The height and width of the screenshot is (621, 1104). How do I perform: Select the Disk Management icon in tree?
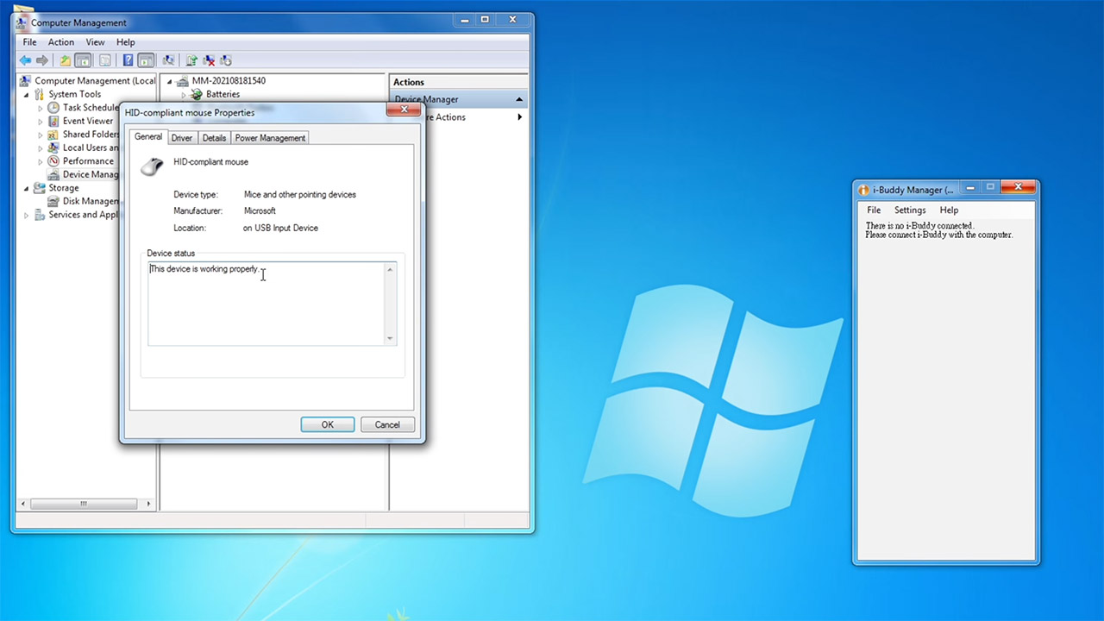click(53, 201)
